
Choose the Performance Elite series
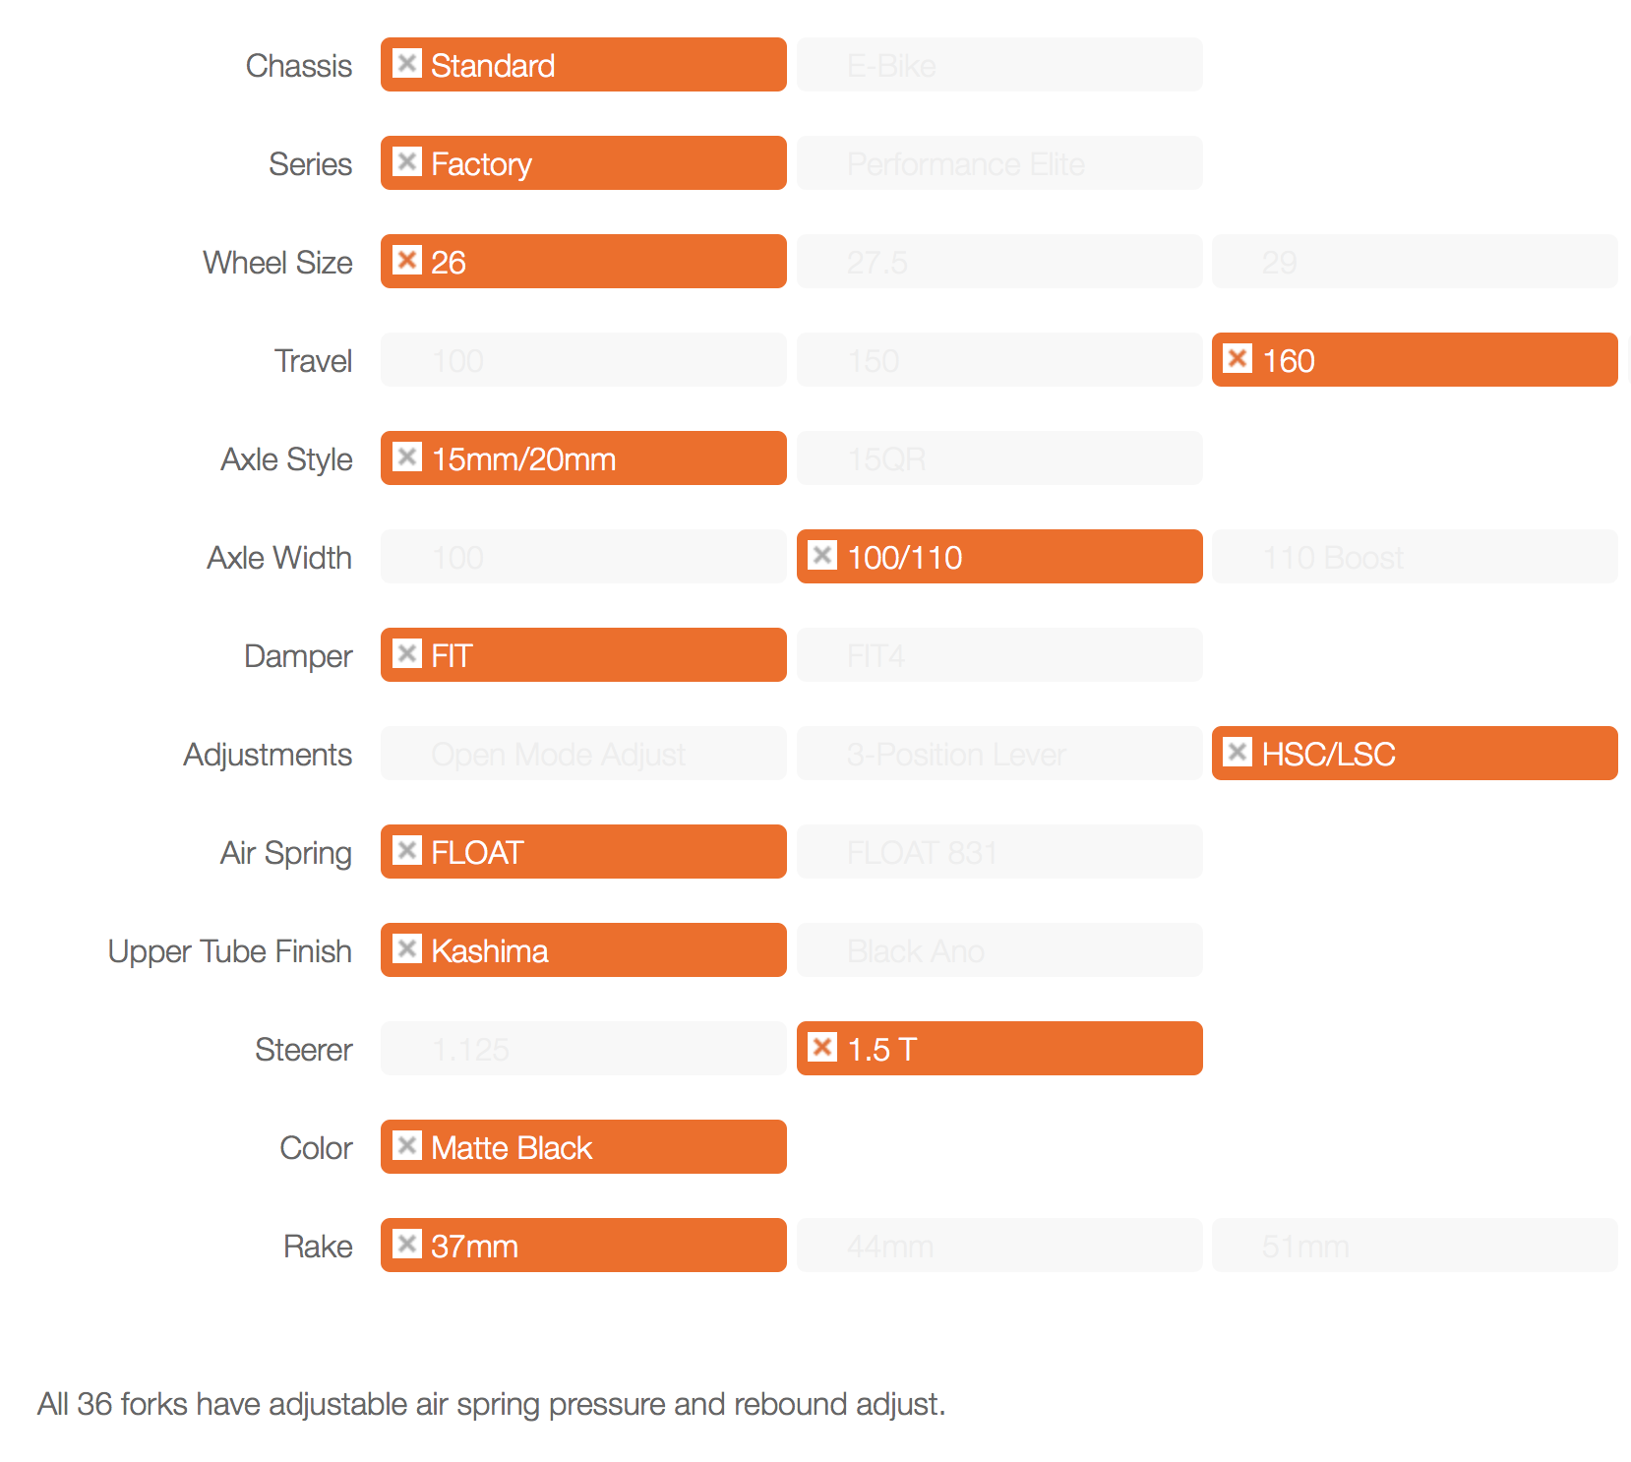point(998,163)
